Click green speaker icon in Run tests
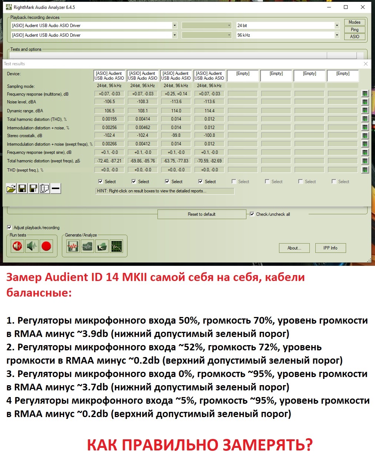 click(x=32, y=246)
